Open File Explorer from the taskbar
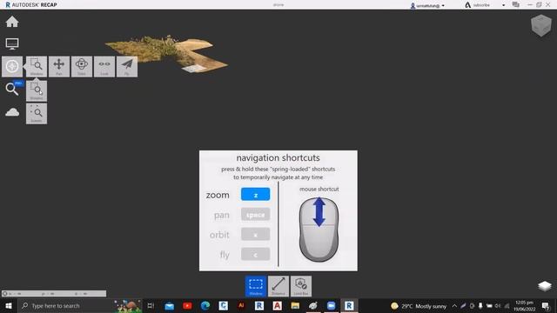557x313 pixels. coord(295,305)
